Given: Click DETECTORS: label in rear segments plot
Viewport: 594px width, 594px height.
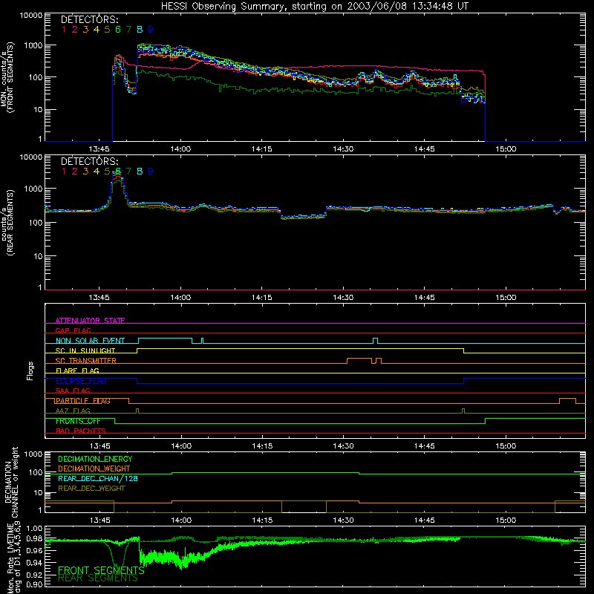Looking at the screenshot, I should coord(89,161).
